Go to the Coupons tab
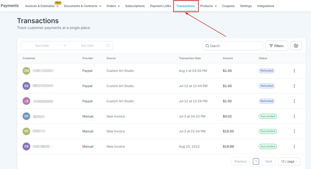Viewport: 311px width, 169px height. pyautogui.click(x=228, y=6)
